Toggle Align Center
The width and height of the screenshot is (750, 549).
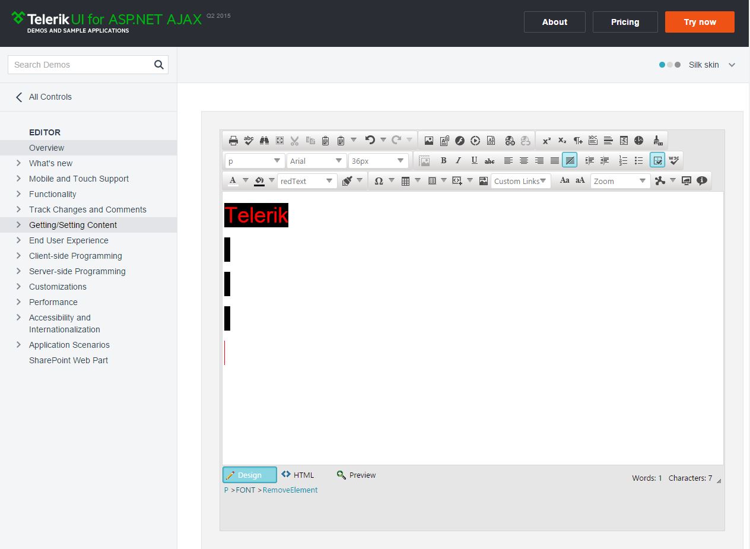click(x=524, y=160)
